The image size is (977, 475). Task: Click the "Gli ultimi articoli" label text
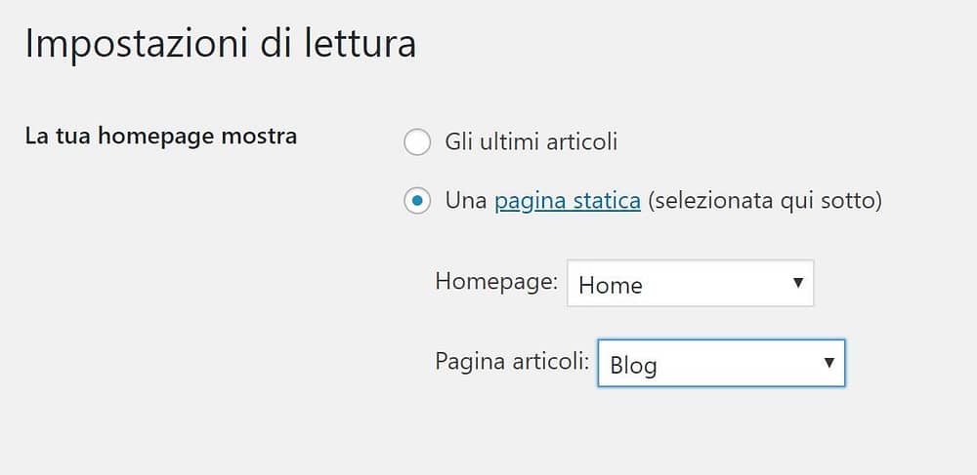coord(531,142)
